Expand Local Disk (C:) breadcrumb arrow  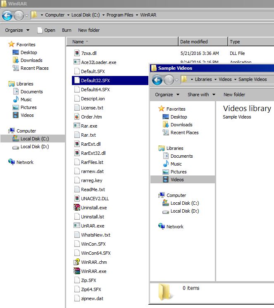(x=103, y=15)
